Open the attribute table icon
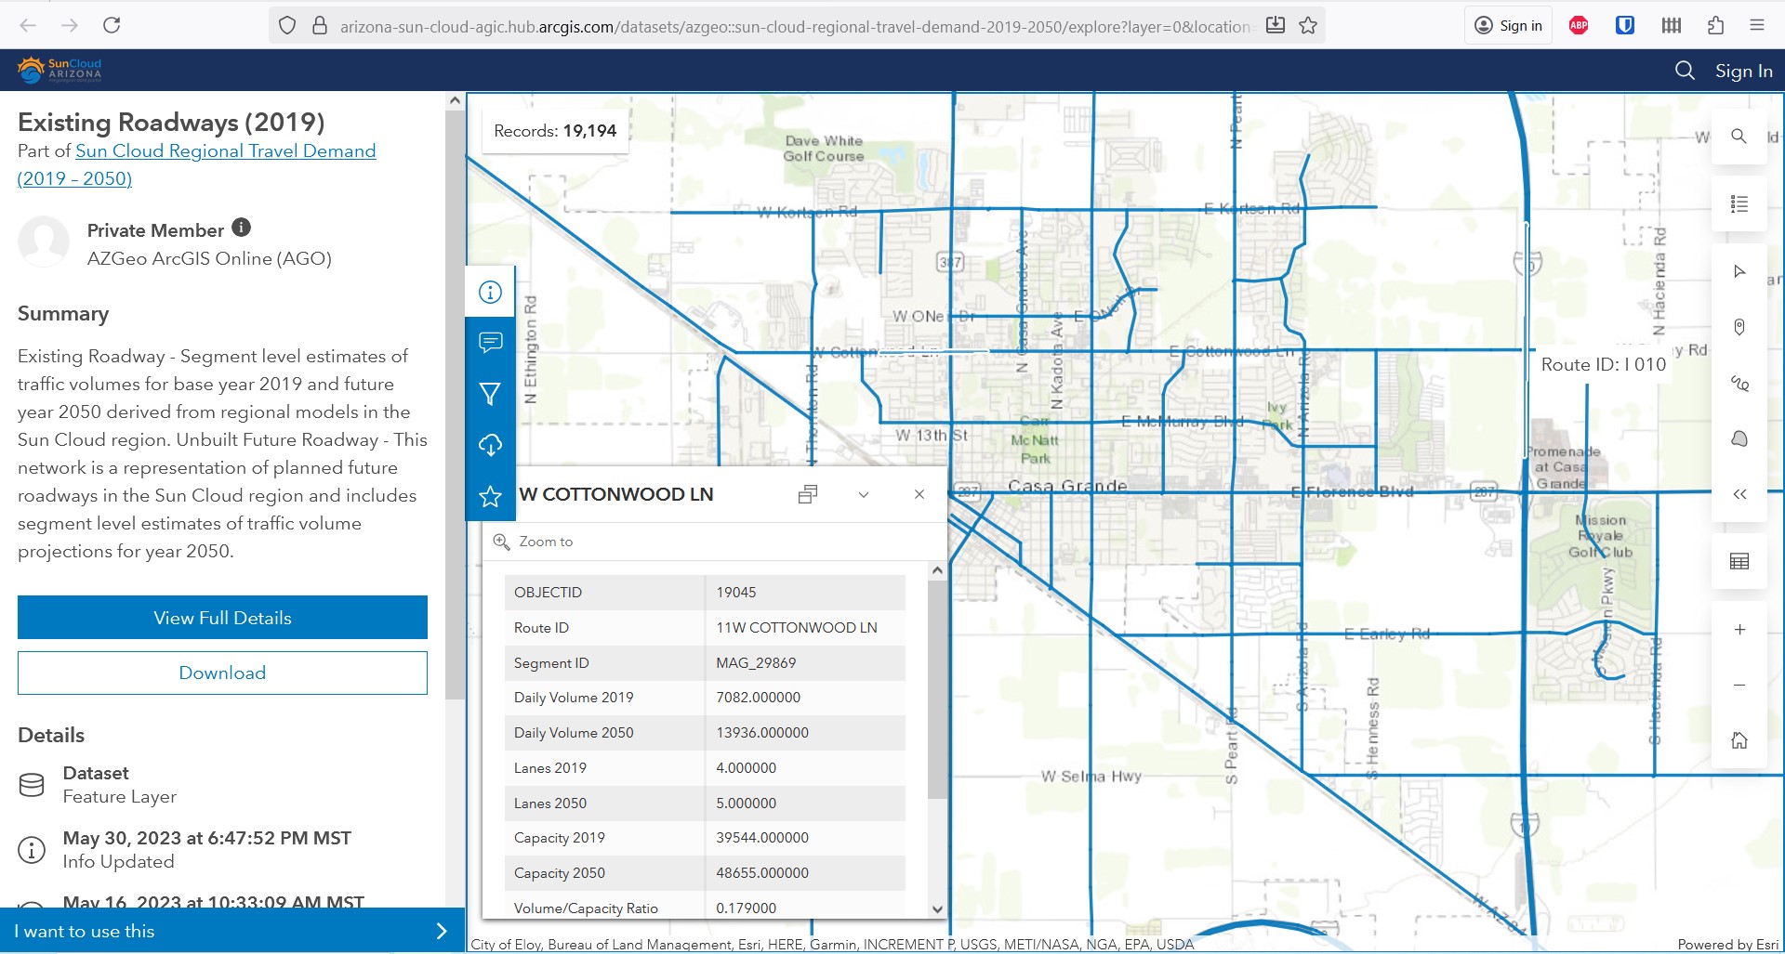 (1739, 561)
